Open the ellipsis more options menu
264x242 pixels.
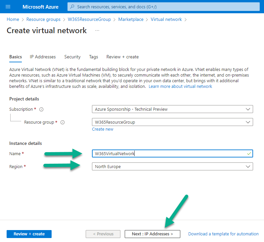[x=97, y=30]
